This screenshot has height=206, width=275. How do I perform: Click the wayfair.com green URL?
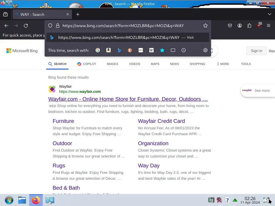(80, 92)
